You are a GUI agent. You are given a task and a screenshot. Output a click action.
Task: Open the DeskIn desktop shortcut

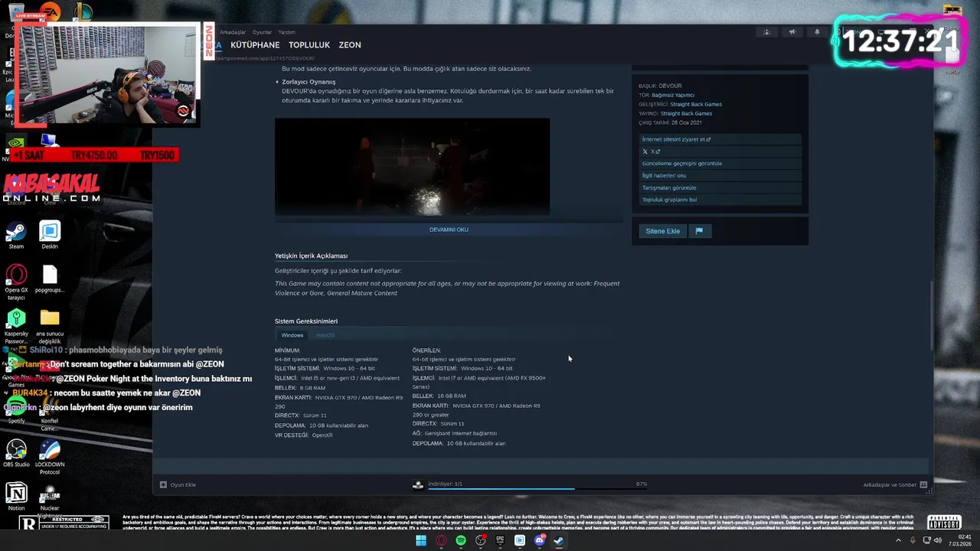50,235
